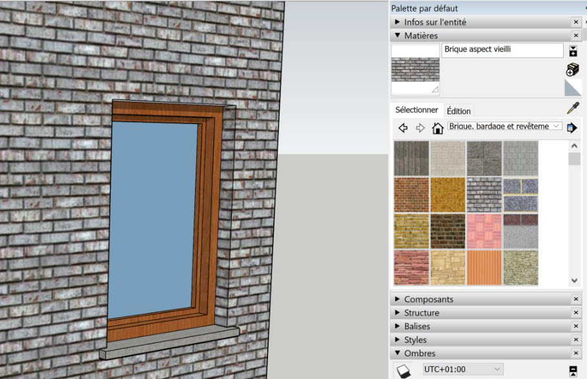Click the secondary selection pane icon
This screenshot has height=379, width=587.
click(x=572, y=51)
